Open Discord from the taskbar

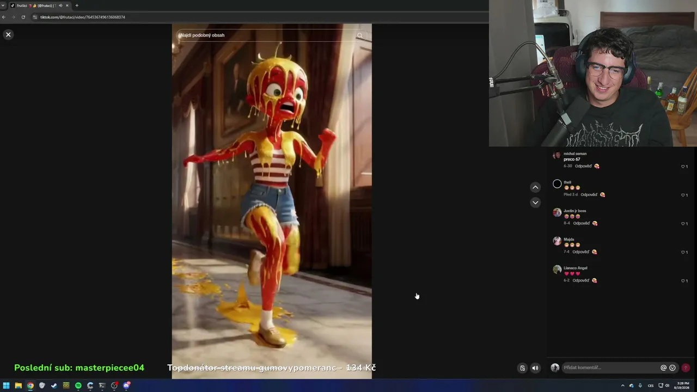tap(126, 385)
